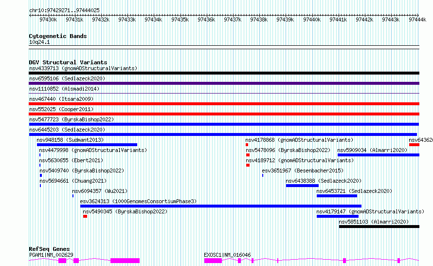Image resolution: width=433 pixels, height=266 pixels.
Task: Open the esv3651967 (Besenbacher2015) label
Action: (303, 171)
